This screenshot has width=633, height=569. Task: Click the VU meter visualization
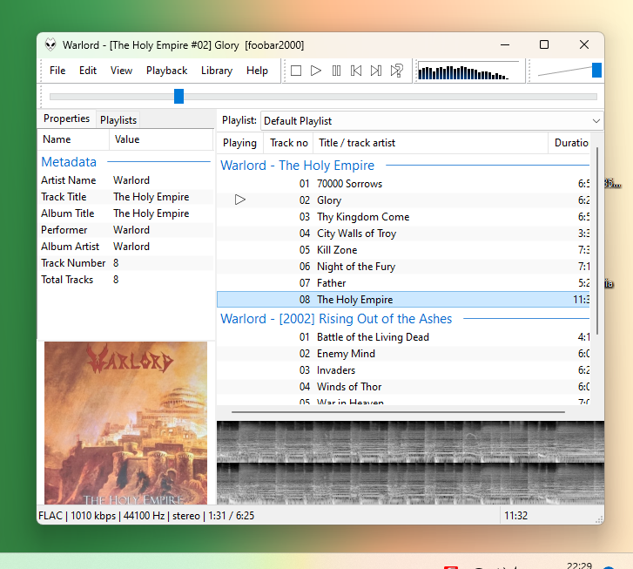tap(468, 71)
